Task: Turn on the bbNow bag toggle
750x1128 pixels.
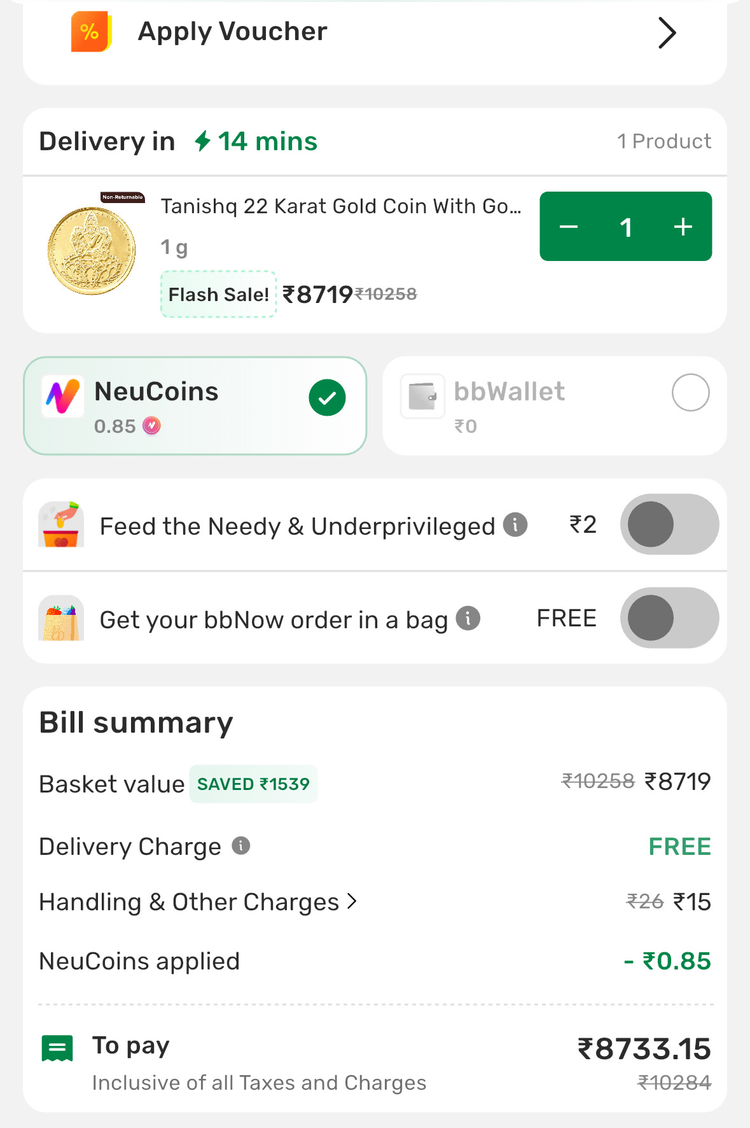Action: [x=669, y=618]
